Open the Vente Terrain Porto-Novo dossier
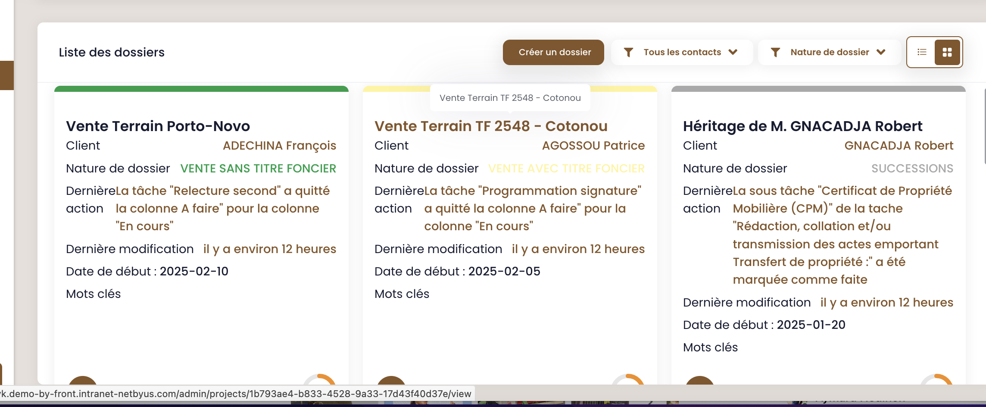 coord(158,126)
